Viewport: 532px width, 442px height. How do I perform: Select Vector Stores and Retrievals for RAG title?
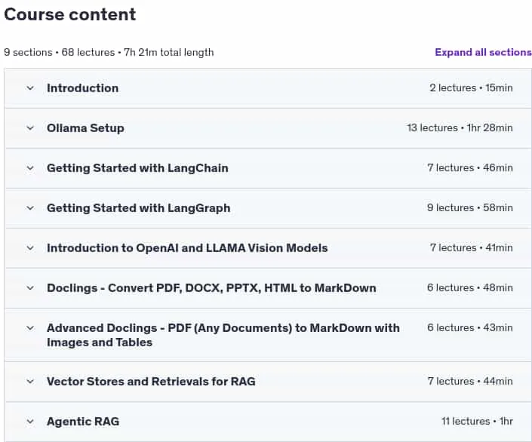click(x=151, y=382)
